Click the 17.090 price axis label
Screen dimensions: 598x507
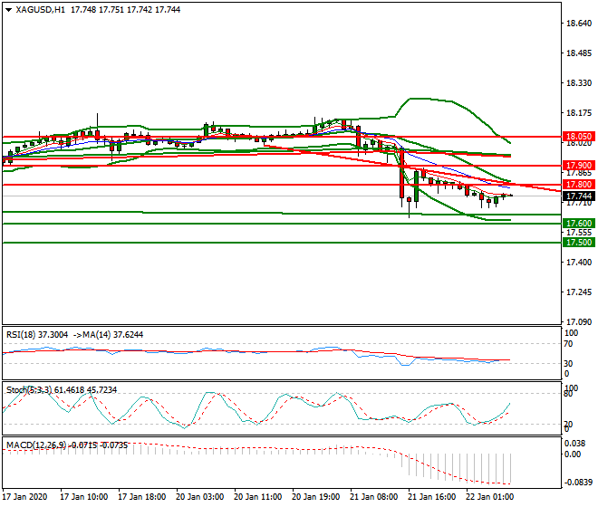(579, 322)
